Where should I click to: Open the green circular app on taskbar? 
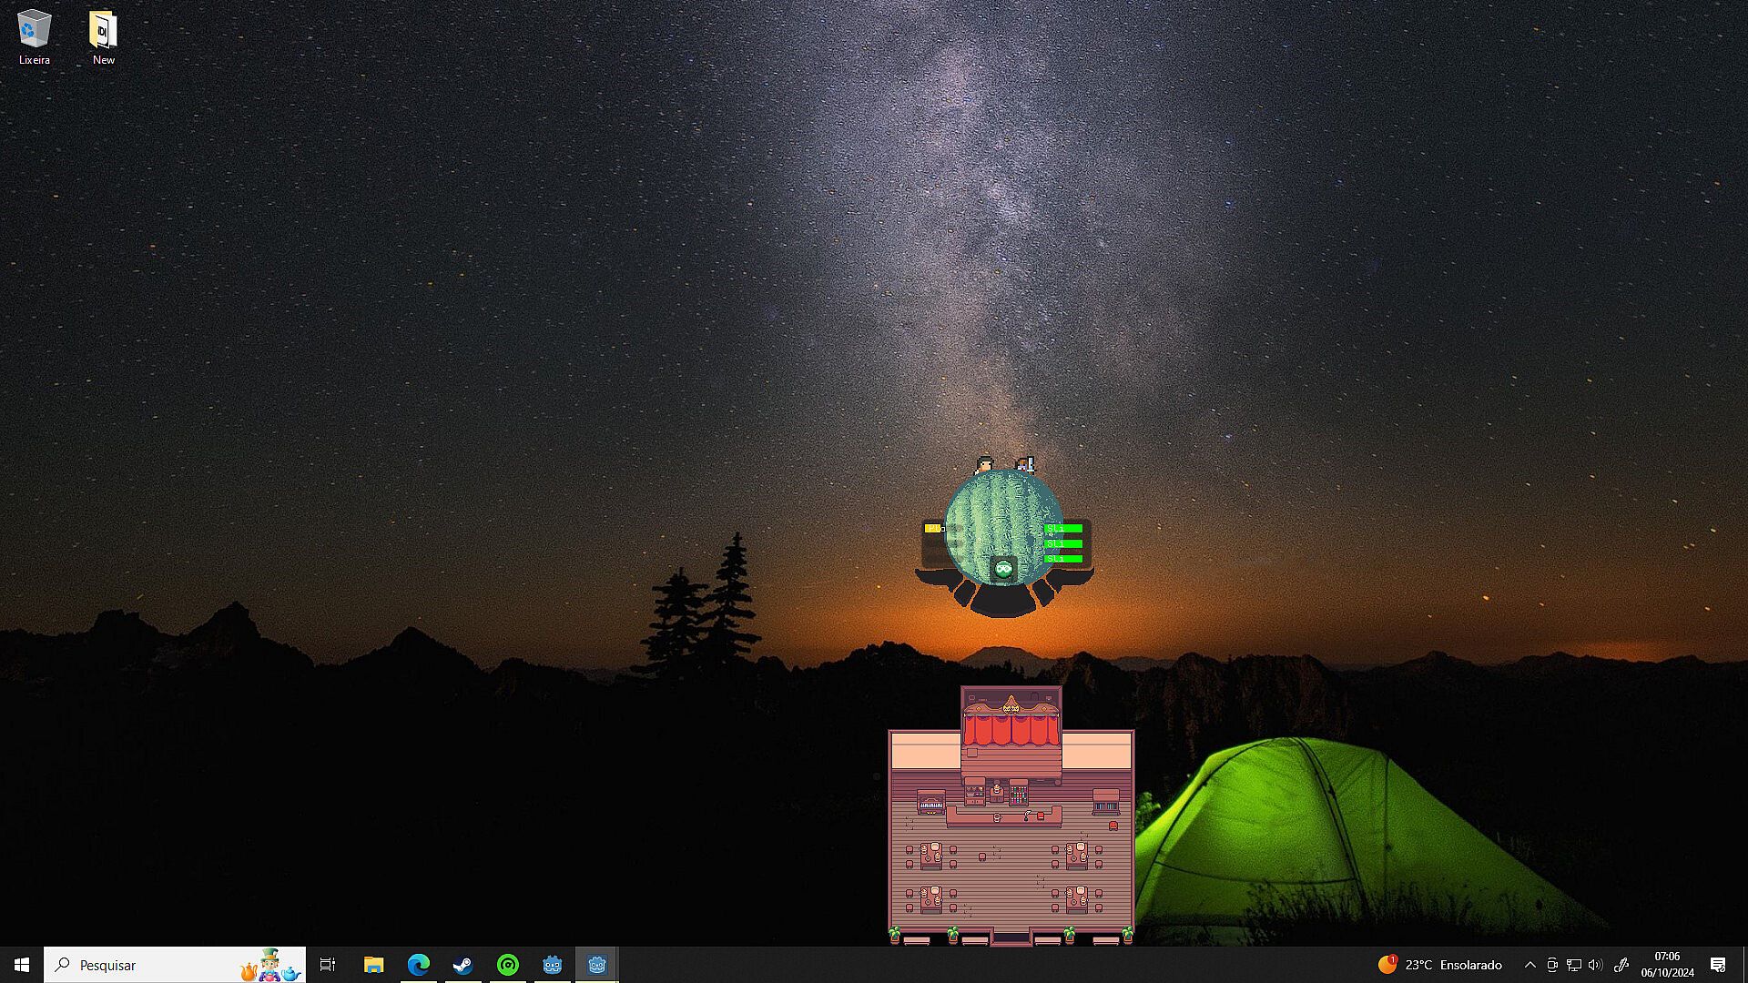point(507,965)
